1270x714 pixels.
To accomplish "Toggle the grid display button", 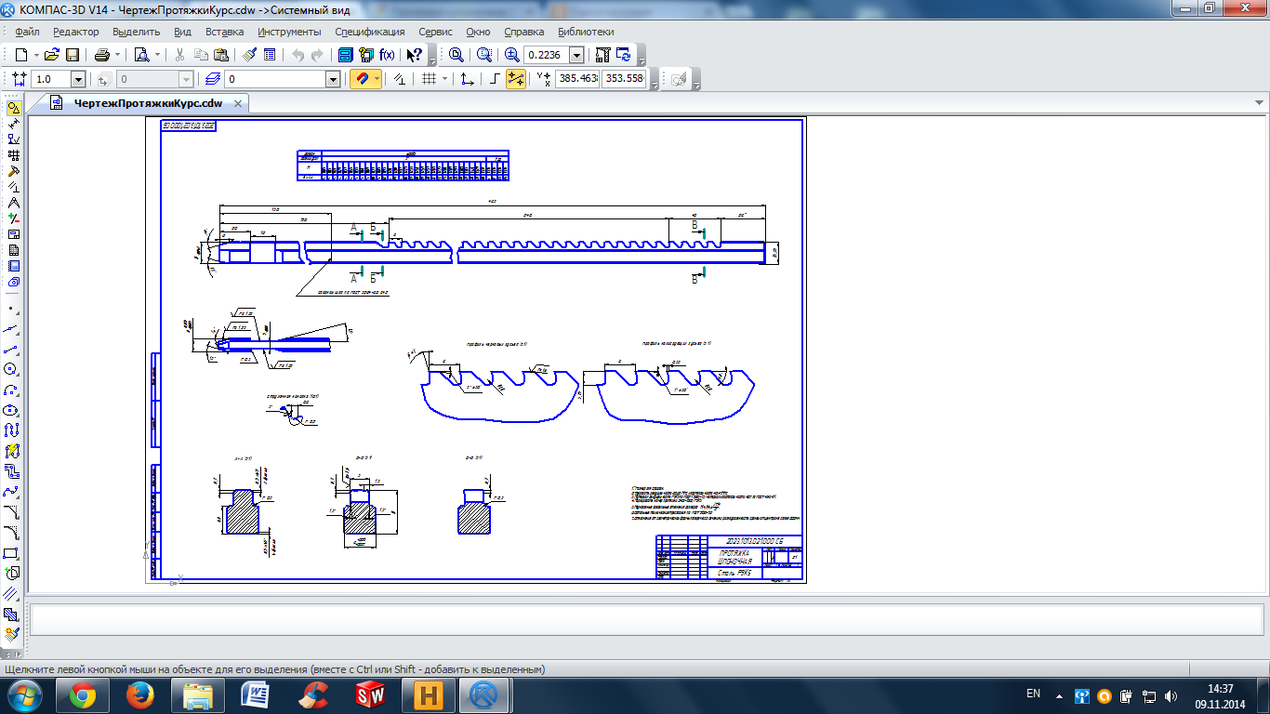I will click(429, 80).
